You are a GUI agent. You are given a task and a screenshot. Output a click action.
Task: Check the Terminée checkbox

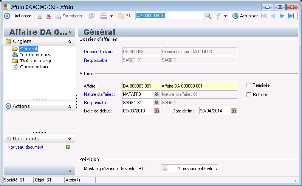click(x=249, y=85)
